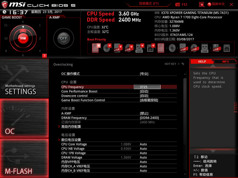Click the red globe language icon

209,4
